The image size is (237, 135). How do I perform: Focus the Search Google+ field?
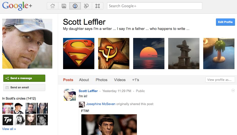click(154, 6)
